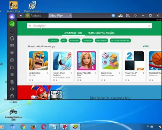Screen dimensions: 162x130
Task: Click the TOP LISTY chip
Action: click(x=53, y=41)
